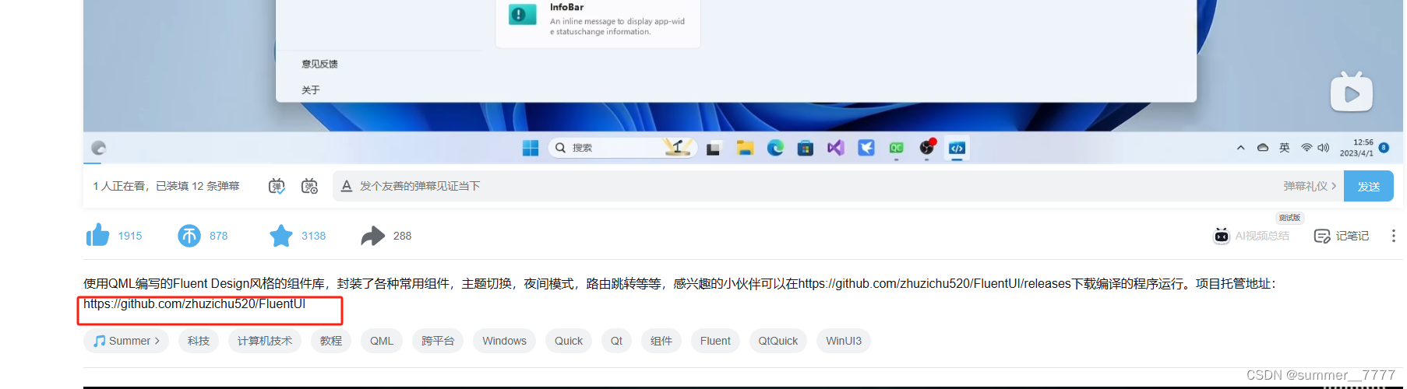
Task: Open the blue notification count badge
Action: 1384,148
